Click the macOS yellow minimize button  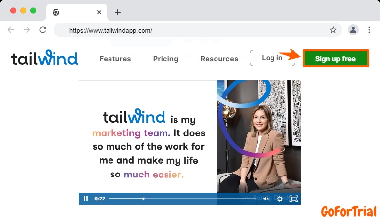(23, 11)
